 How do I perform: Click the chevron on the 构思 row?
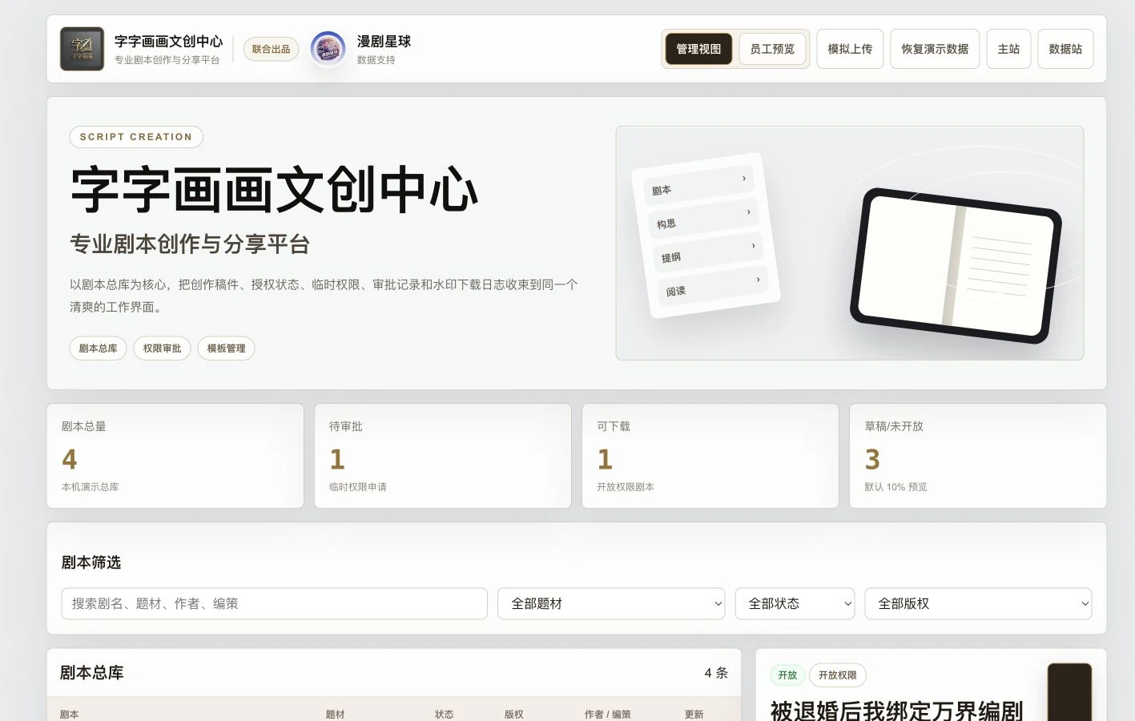[749, 212]
